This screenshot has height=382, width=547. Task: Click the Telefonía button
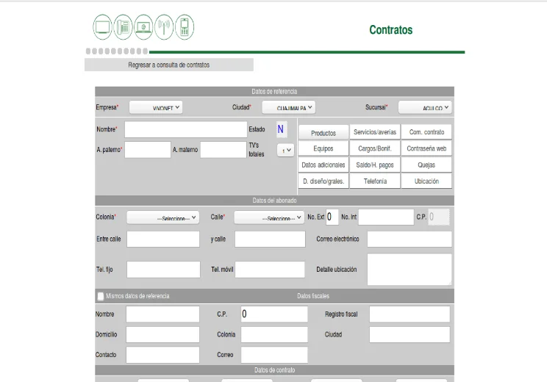coord(375,181)
